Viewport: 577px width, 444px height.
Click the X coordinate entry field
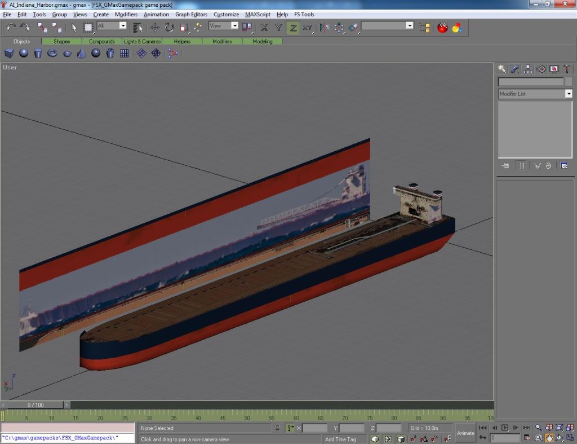coord(314,428)
